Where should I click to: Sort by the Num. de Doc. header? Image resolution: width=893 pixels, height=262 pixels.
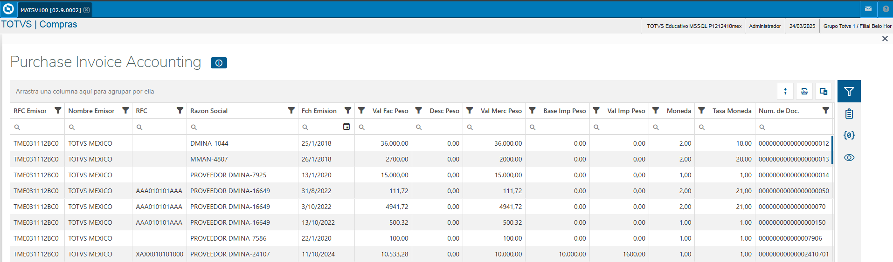[779, 111]
